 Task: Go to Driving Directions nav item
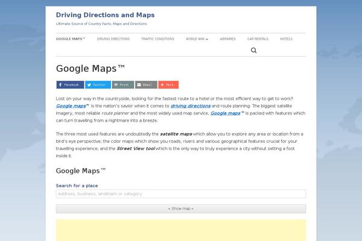pyautogui.click(x=113, y=39)
